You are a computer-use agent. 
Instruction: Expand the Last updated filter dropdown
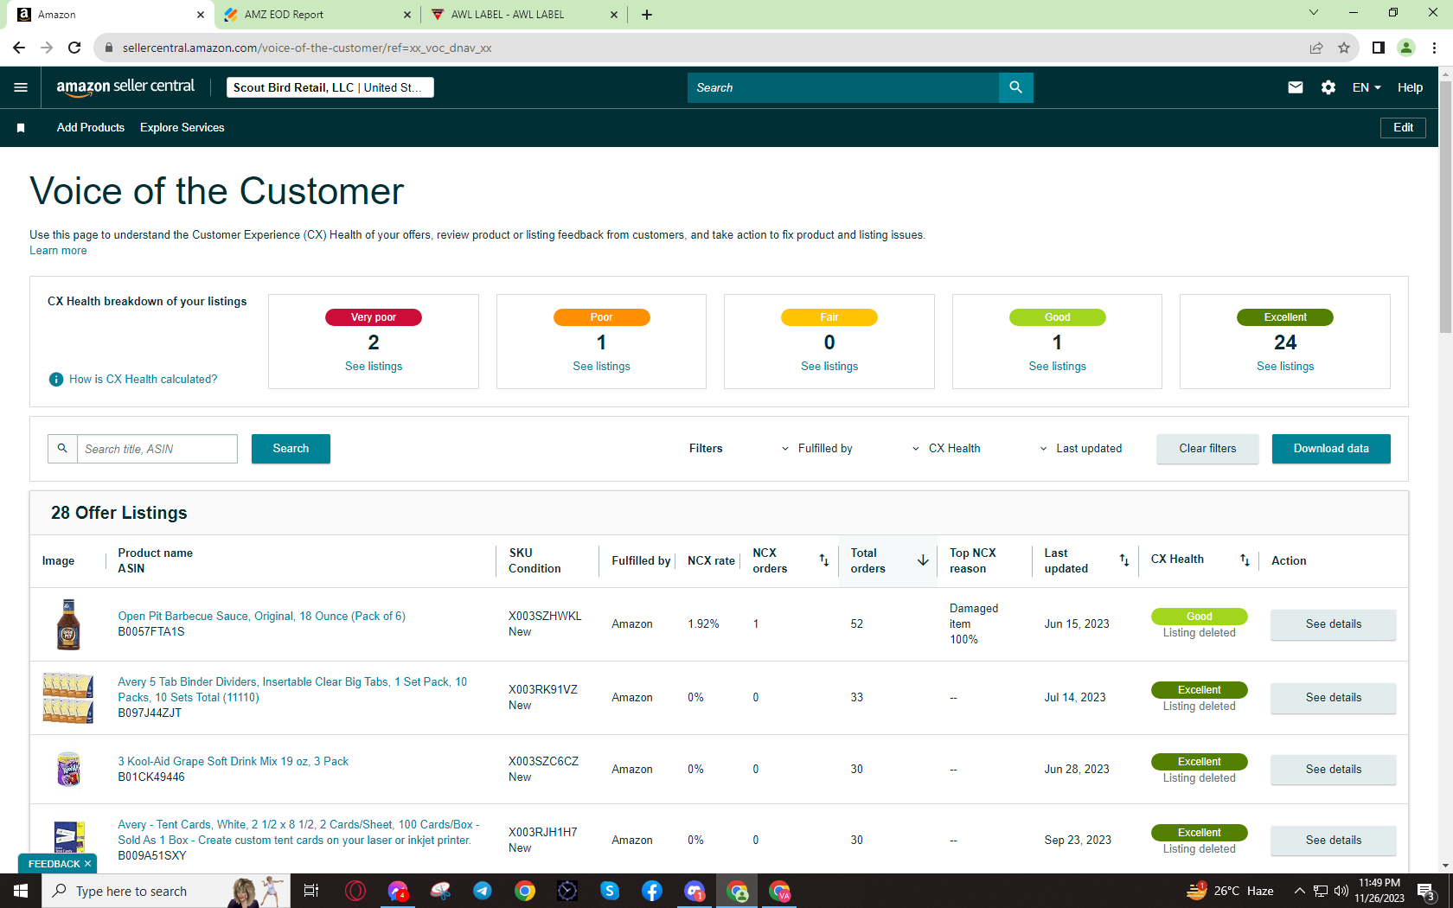tap(1080, 449)
